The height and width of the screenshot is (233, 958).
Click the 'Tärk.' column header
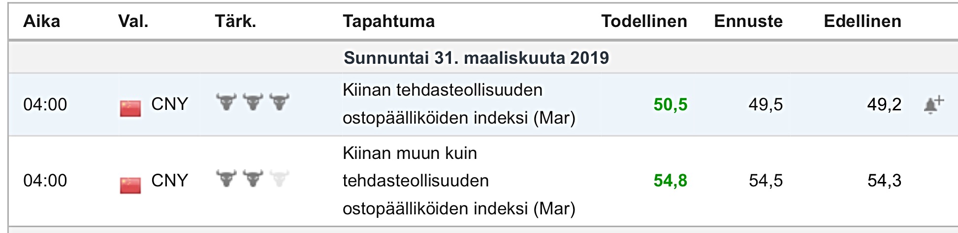[235, 21]
